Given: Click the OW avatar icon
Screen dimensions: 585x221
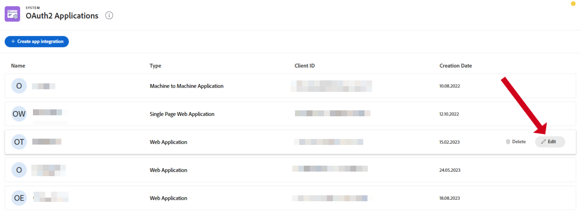Looking at the screenshot, I should pyautogui.click(x=19, y=114).
